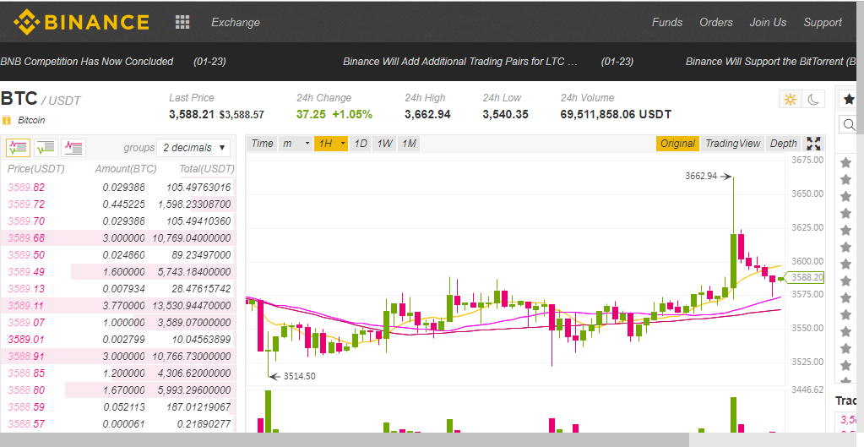This screenshot has height=447, width=864.
Task: Click the sell order at 3589.13
Action: tap(118, 289)
